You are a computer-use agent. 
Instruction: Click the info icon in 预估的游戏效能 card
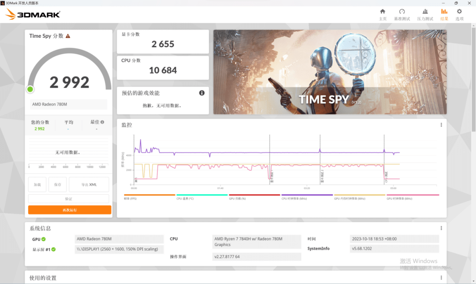[201, 93]
